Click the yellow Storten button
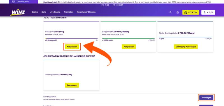This screenshot has width=224, height=106. pos(191,12)
